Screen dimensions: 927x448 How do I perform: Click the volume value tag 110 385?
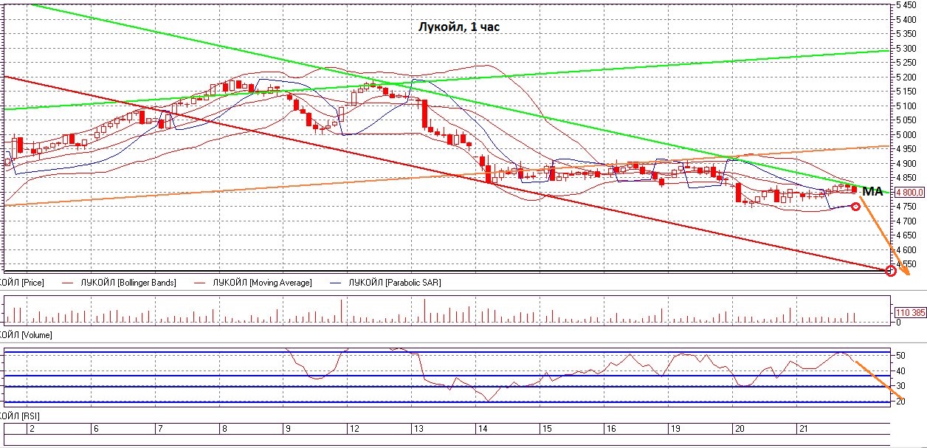[x=910, y=312]
